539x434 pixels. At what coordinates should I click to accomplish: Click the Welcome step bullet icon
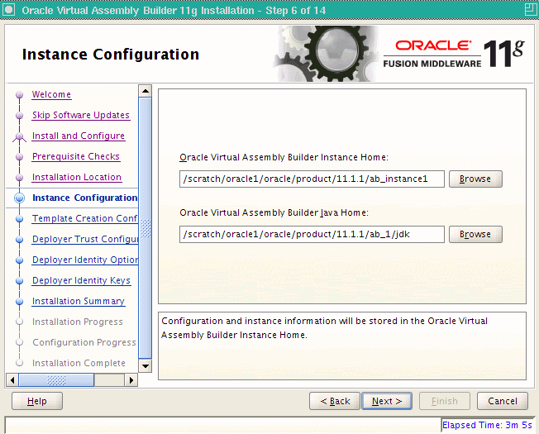click(x=20, y=94)
